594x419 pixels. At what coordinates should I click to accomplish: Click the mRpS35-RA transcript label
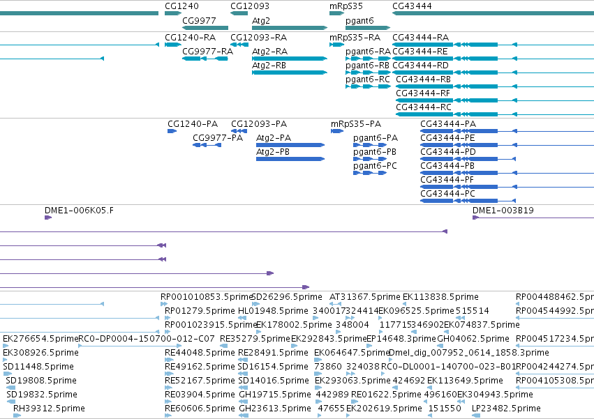point(355,38)
